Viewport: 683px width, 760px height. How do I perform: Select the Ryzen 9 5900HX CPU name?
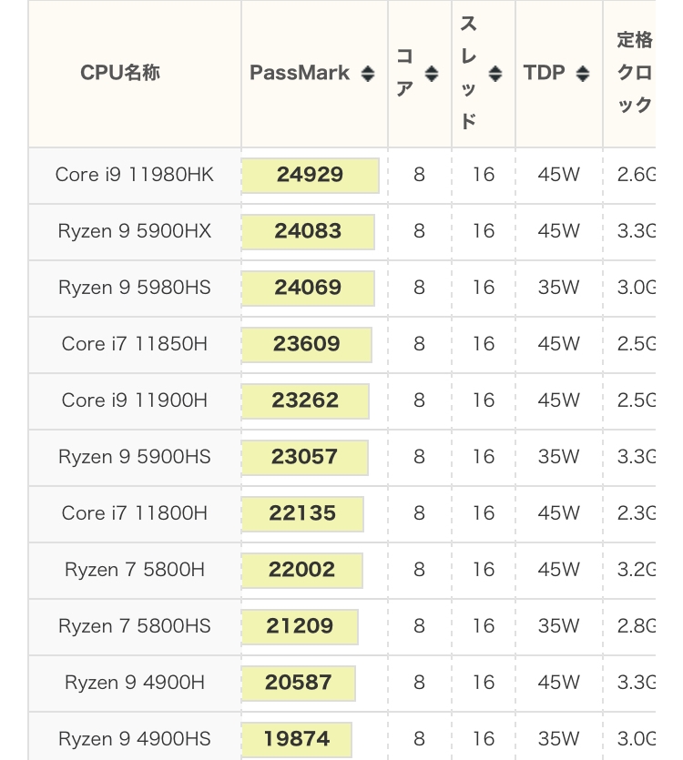click(135, 231)
